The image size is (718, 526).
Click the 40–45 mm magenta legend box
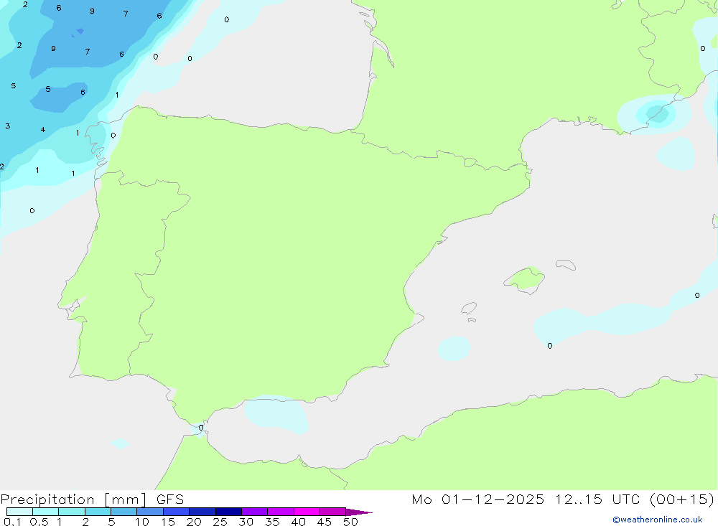click(307, 512)
